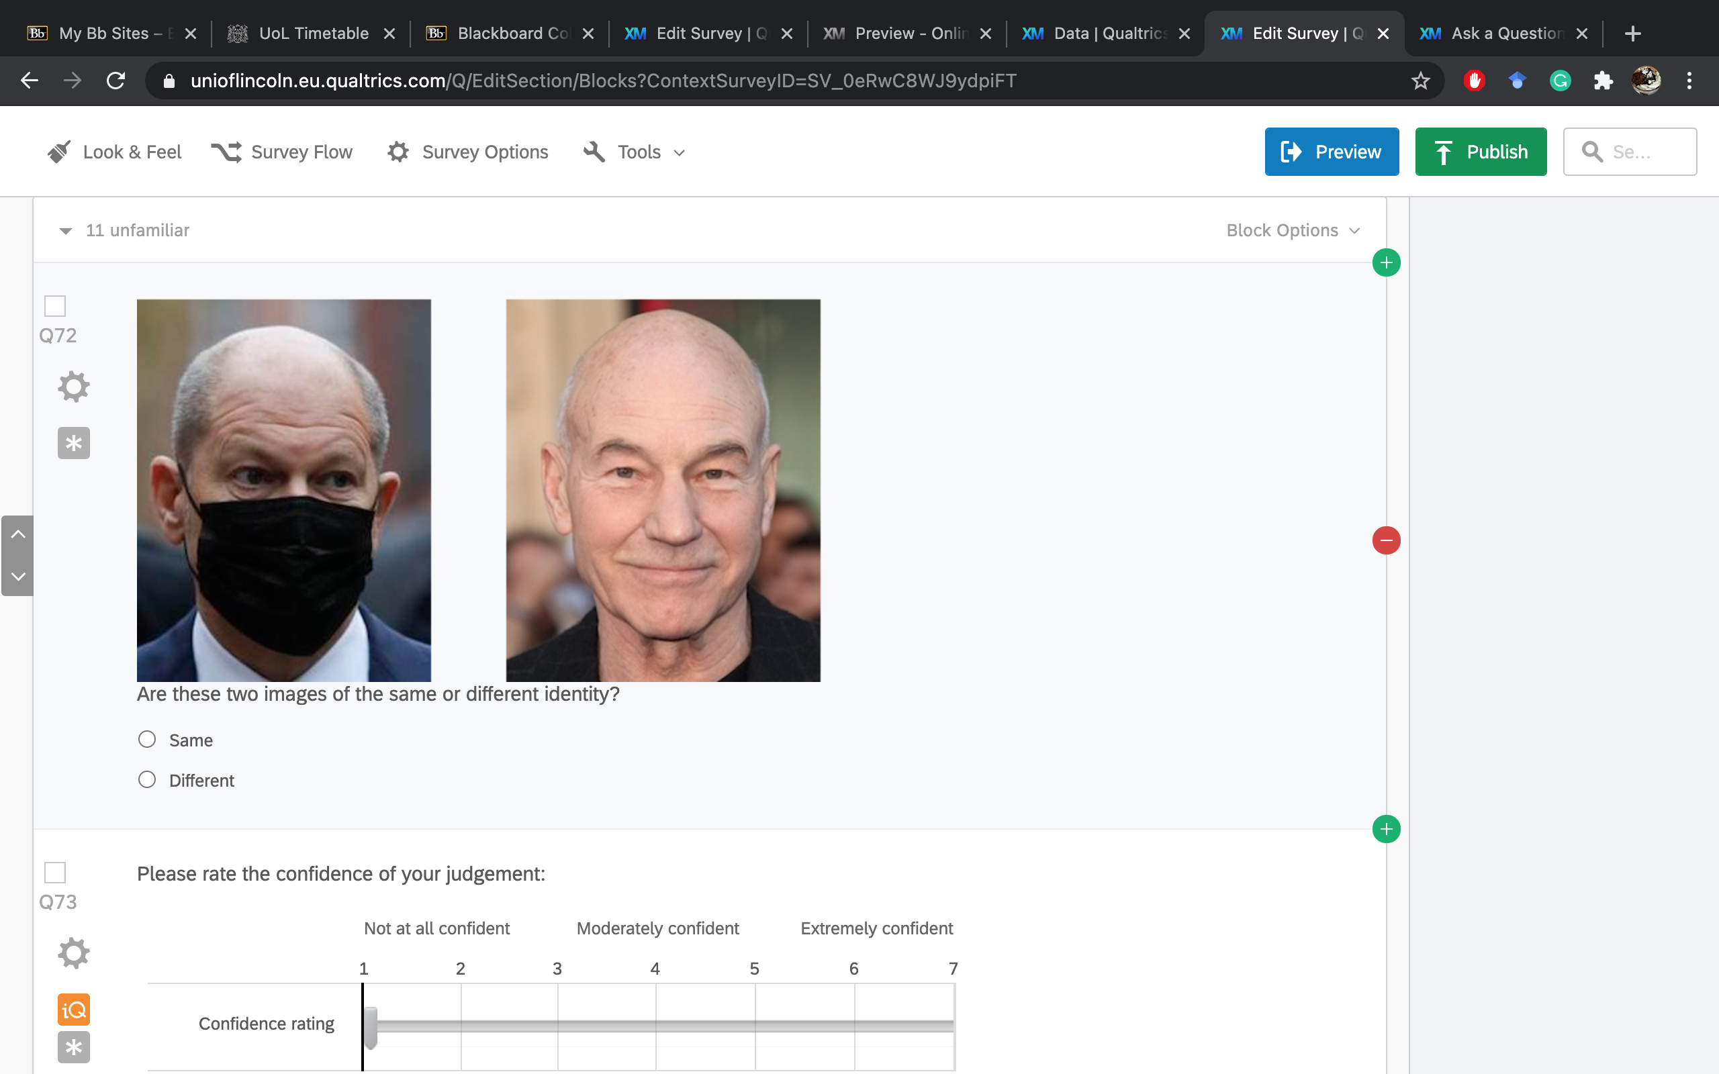
Task: Open Survey Options settings
Action: tap(485, 151)
